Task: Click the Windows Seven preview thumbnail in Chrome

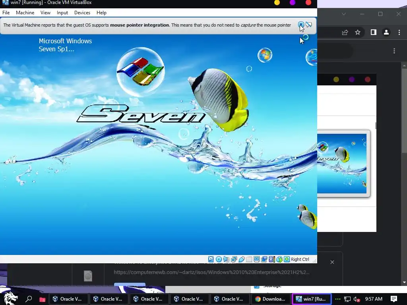Action: (342, 164)
